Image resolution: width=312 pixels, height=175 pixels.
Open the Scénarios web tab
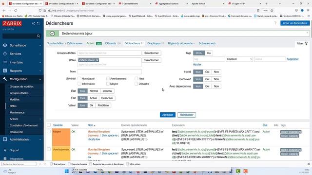click(x=207, y=43)
